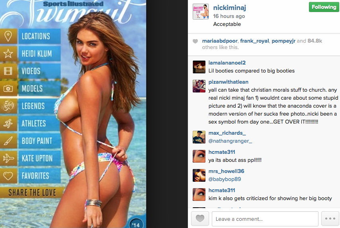
Task: Click the camera icon next to Models
Action: coord(8,88)
